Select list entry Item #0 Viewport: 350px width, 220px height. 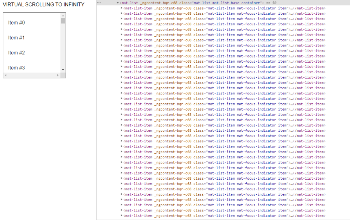click(x=16, y=23)
